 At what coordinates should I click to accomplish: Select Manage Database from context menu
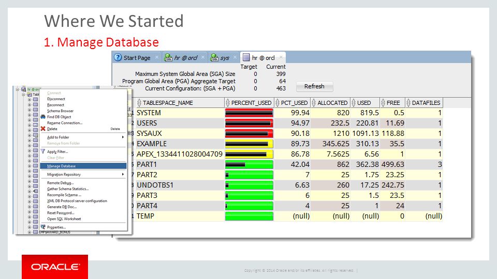coord(83,166)
